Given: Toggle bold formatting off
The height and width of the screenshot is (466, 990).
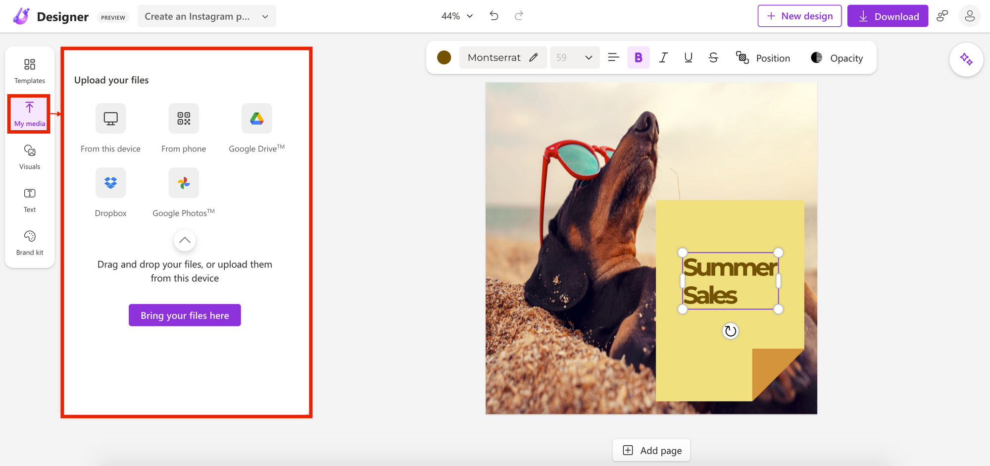Looking at the screenshot, I should pyautogui.click(x=639, y=57).
